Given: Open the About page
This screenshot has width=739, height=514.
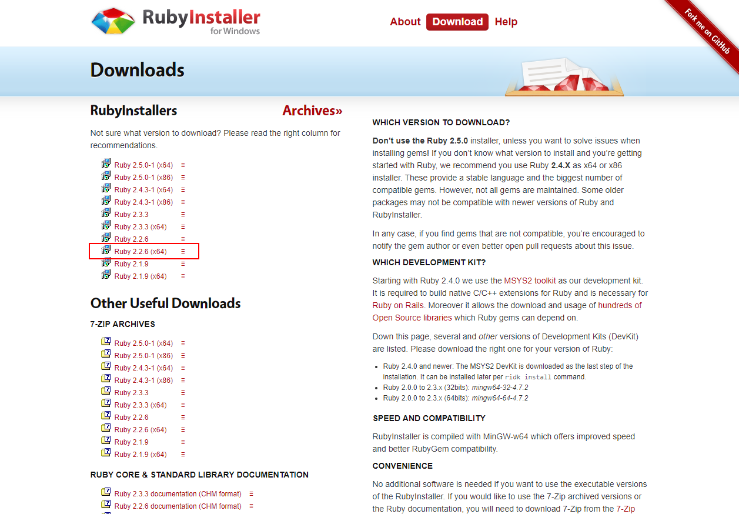Looking at the screenshot, I should click(405, 22).
